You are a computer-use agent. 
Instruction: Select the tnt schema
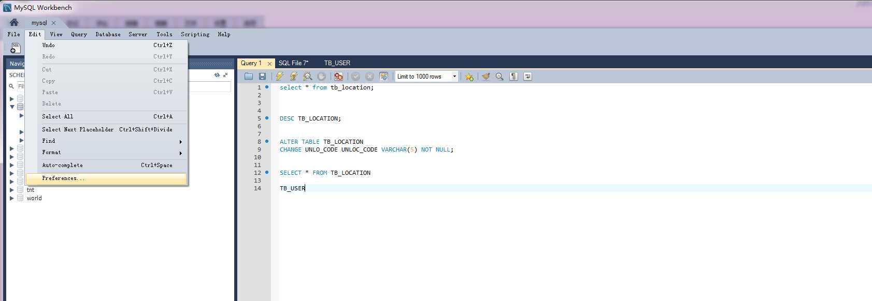pos(31,190)
